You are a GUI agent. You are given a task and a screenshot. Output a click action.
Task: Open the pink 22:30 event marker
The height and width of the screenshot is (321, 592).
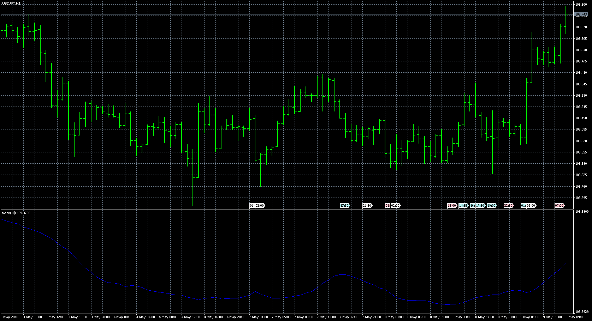[x=508, y=206]
